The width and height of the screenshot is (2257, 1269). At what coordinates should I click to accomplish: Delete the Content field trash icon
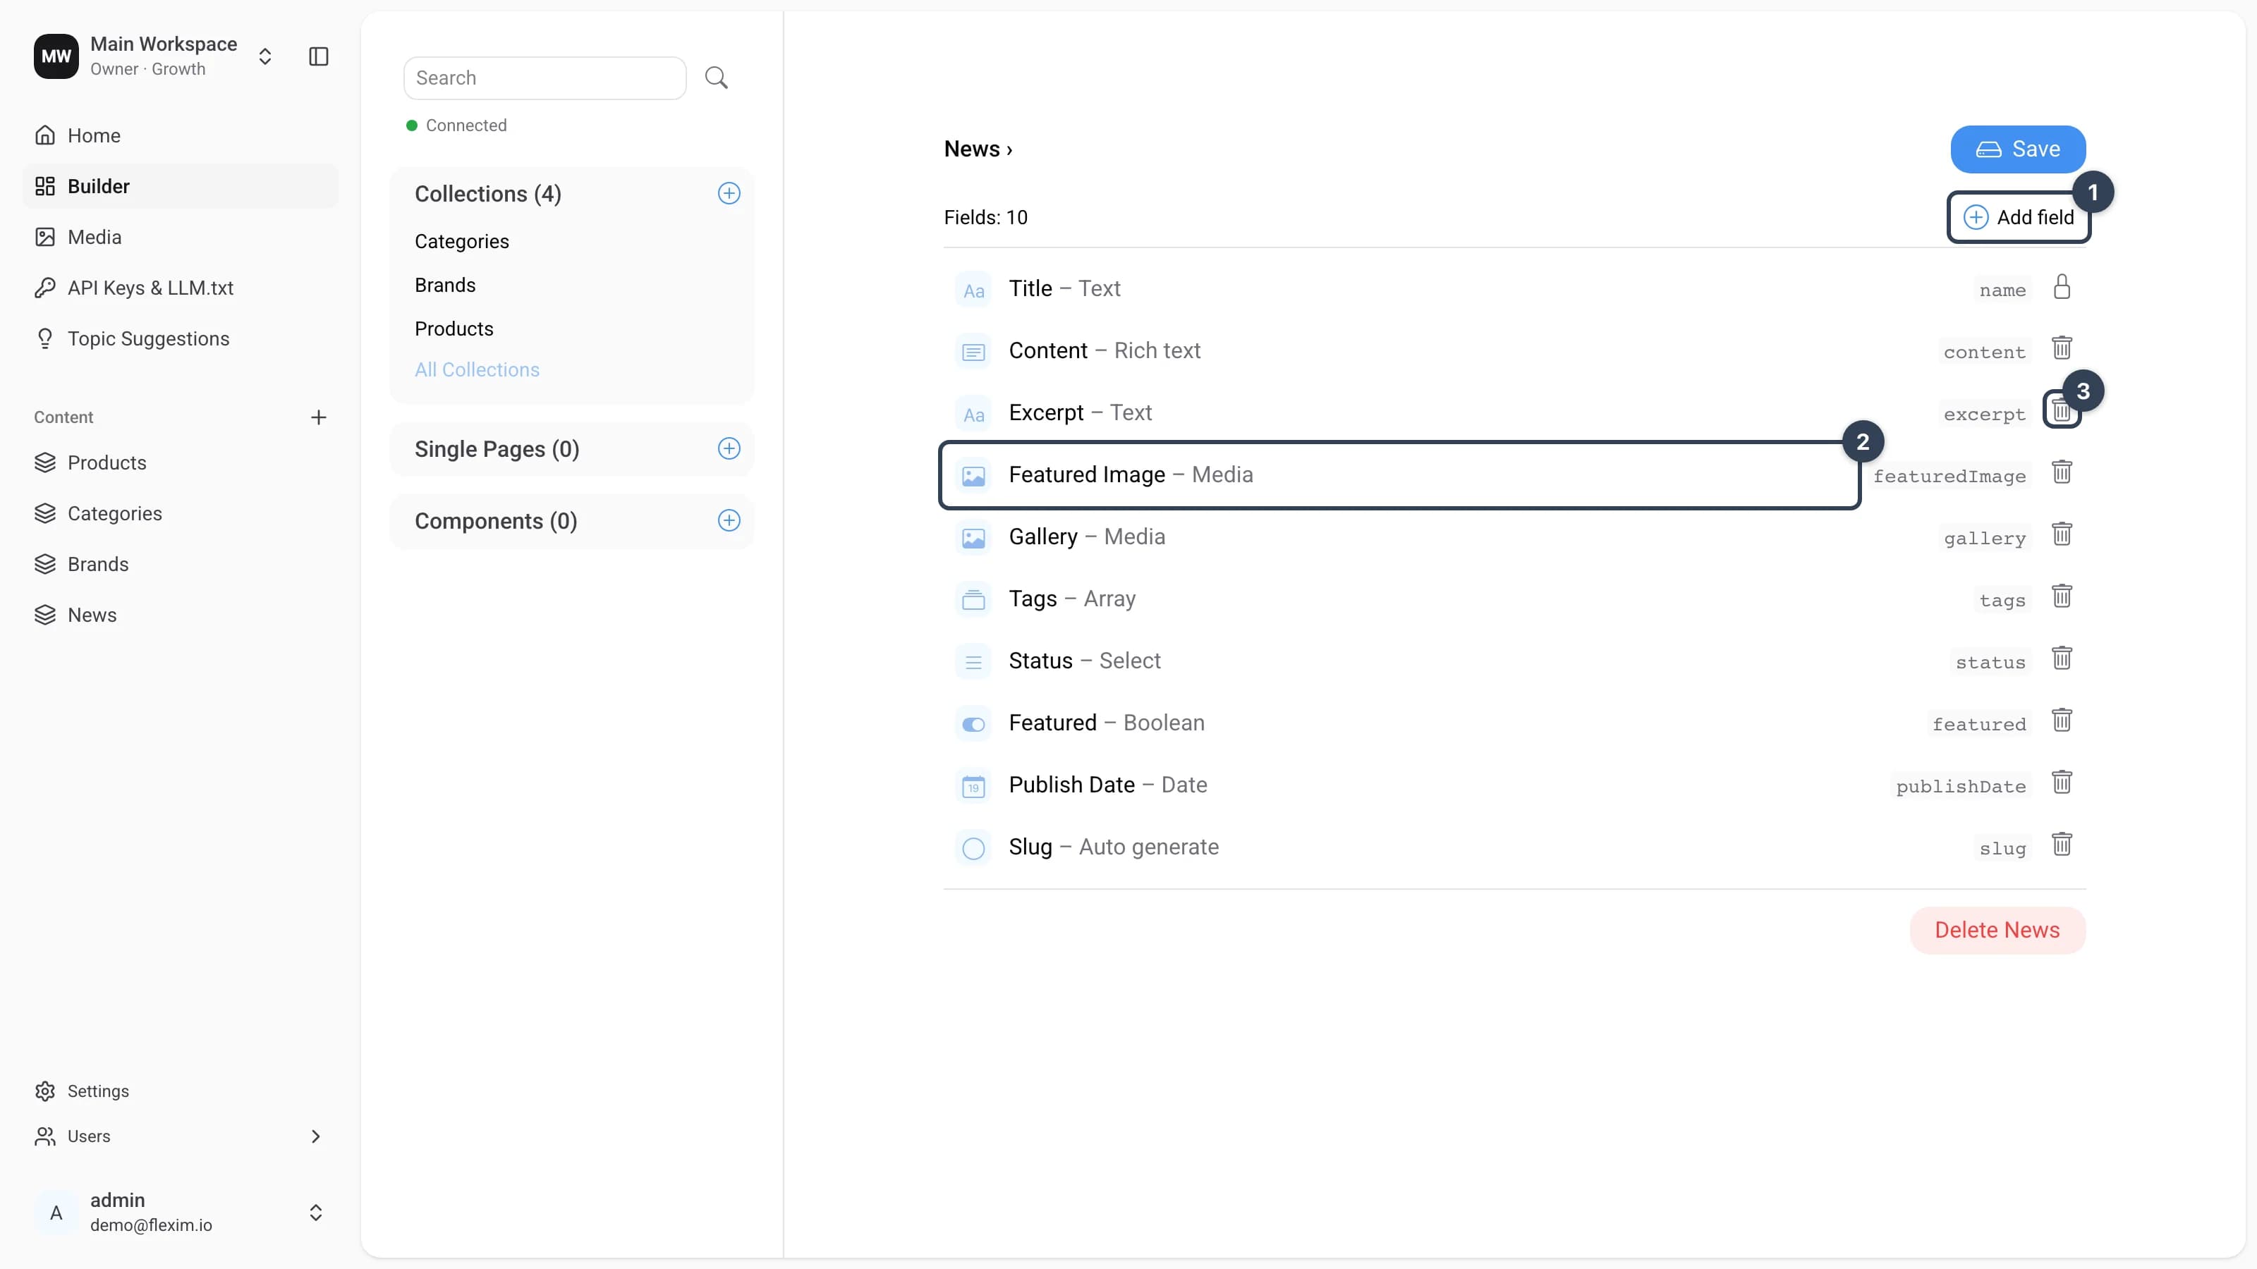(x=2062, y=348)
